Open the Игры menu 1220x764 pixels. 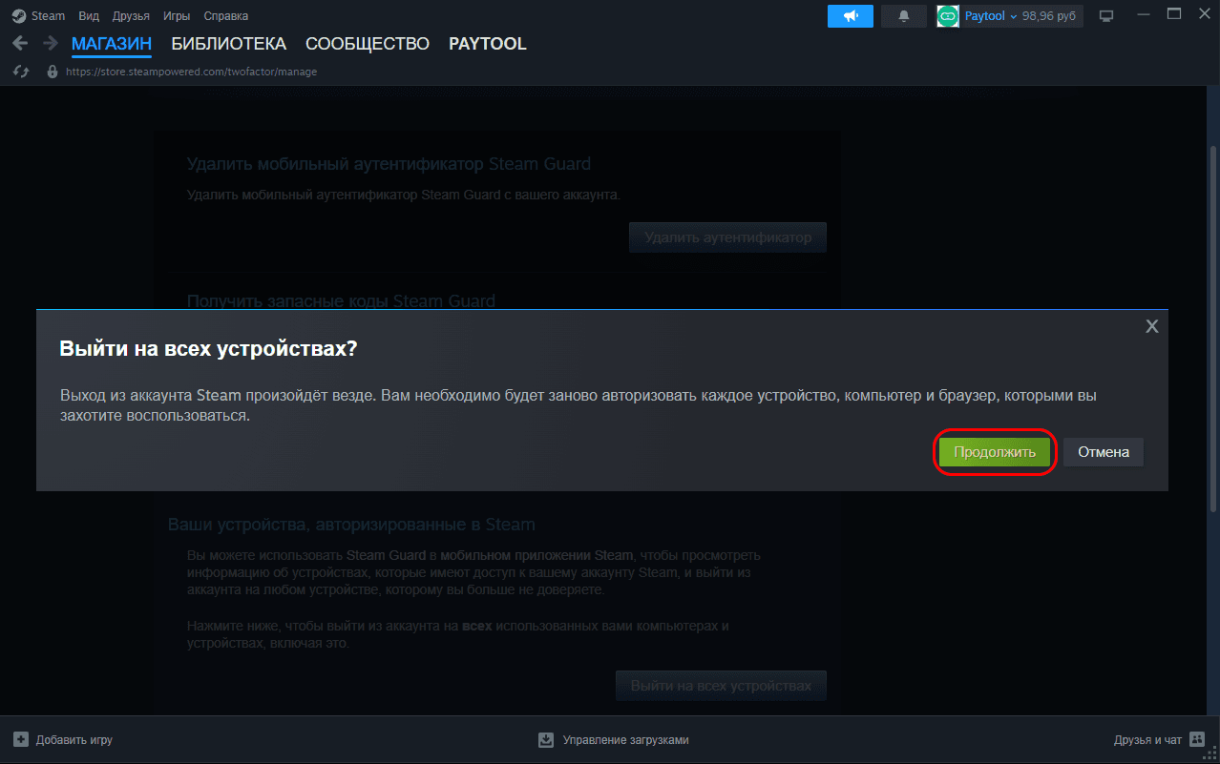coord(176,16)
